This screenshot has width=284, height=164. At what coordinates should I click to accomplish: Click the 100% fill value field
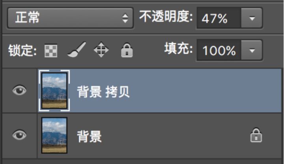[x=219, y=50]
